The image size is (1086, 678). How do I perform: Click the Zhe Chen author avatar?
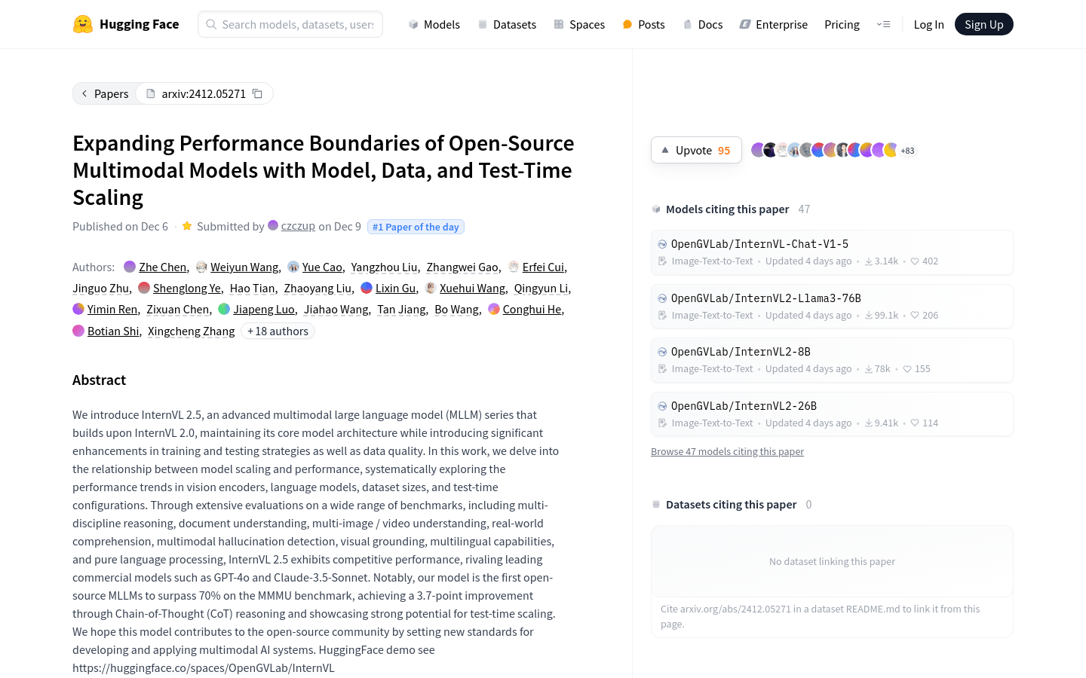[130, 267]
